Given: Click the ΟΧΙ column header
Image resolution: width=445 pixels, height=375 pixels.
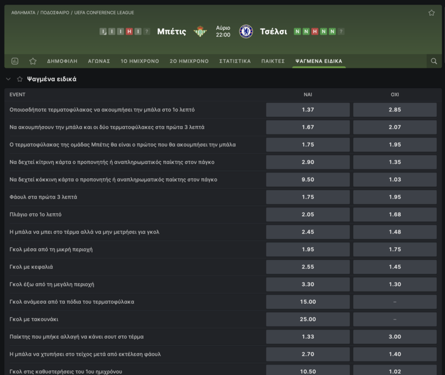Looking at the screenshot, I should (395, 95).
